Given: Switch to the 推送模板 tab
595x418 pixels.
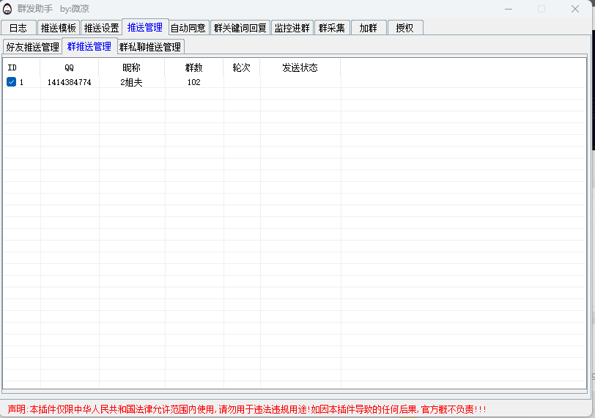Looking at the screenshot, I should click(59, 28).
